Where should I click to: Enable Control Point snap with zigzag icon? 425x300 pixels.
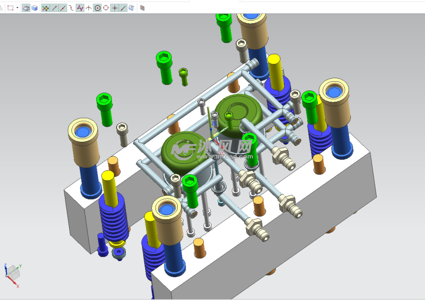(80, 8)
